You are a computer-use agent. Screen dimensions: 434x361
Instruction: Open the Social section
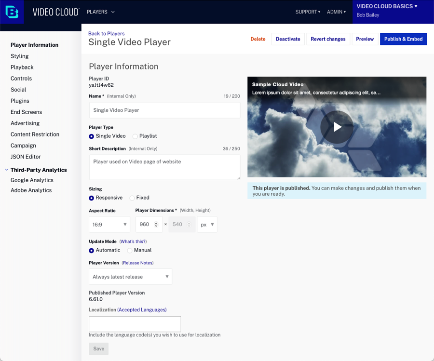(18, 90)
